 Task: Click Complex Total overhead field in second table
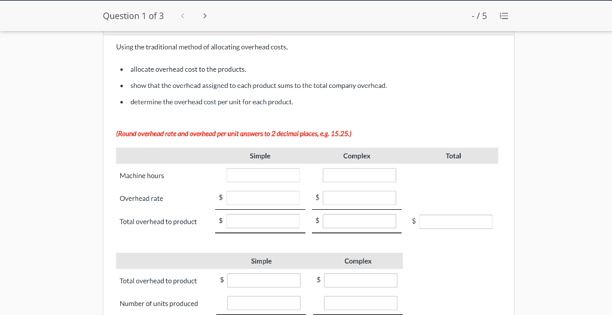[x=360, y=280]
